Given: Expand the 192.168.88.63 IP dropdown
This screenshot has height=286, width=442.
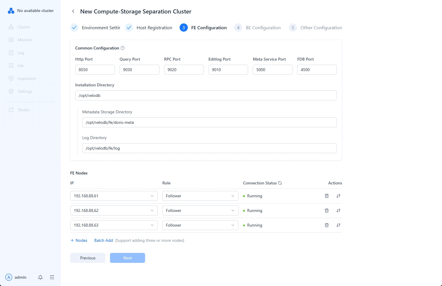Looking at the screenshot, I should [x=114, y=225].
